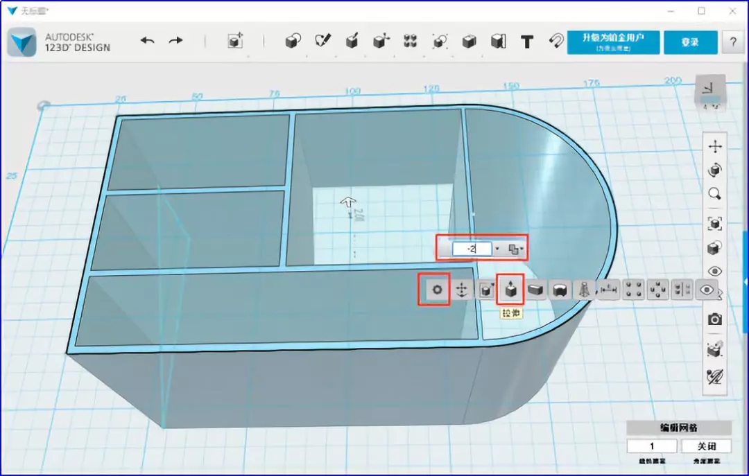Click the blue upgrade to premium button

pos(612,42)
